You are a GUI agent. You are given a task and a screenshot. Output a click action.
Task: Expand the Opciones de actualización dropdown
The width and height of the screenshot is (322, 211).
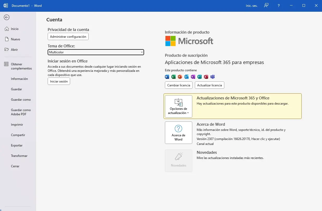click(x=178, y=106)
